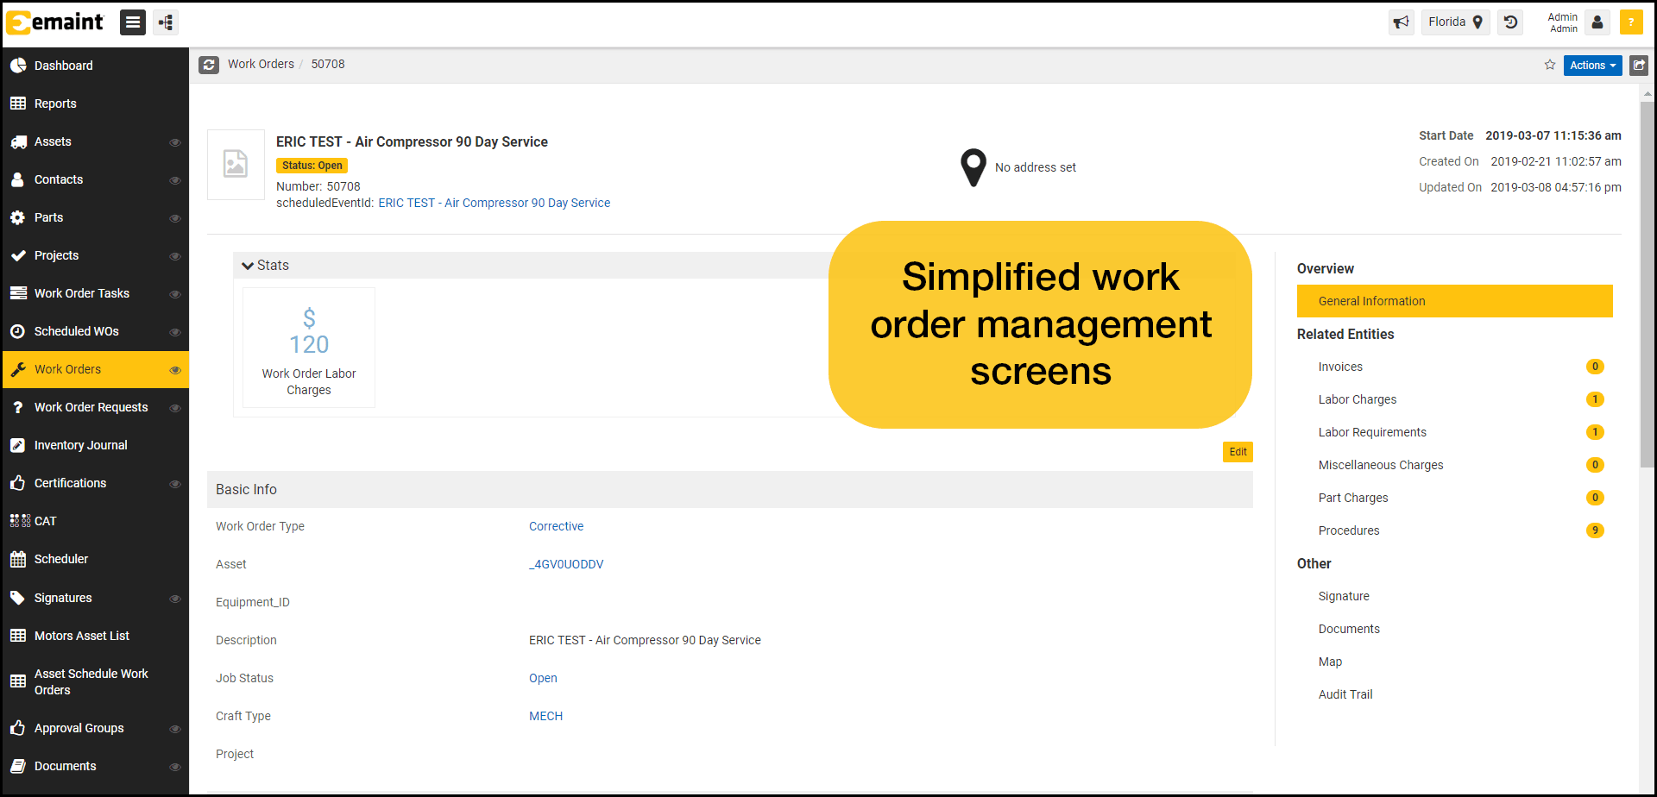The height and width of the screenshot is (797, 1657).
Task: Click the Admin user profile icon
Action: (1597, 22)
